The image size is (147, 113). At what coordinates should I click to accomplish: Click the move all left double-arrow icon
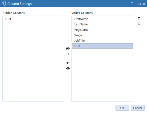68,68
